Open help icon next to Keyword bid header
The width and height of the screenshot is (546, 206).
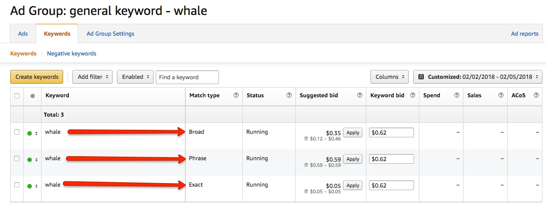point(413,95)
